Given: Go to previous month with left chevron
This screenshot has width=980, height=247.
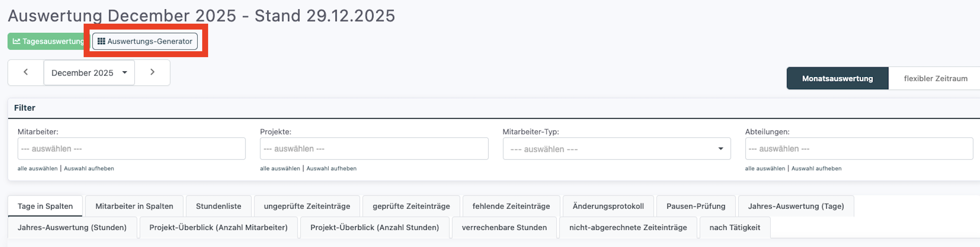Looking at the screenshot, I should (x=25, y=72).
